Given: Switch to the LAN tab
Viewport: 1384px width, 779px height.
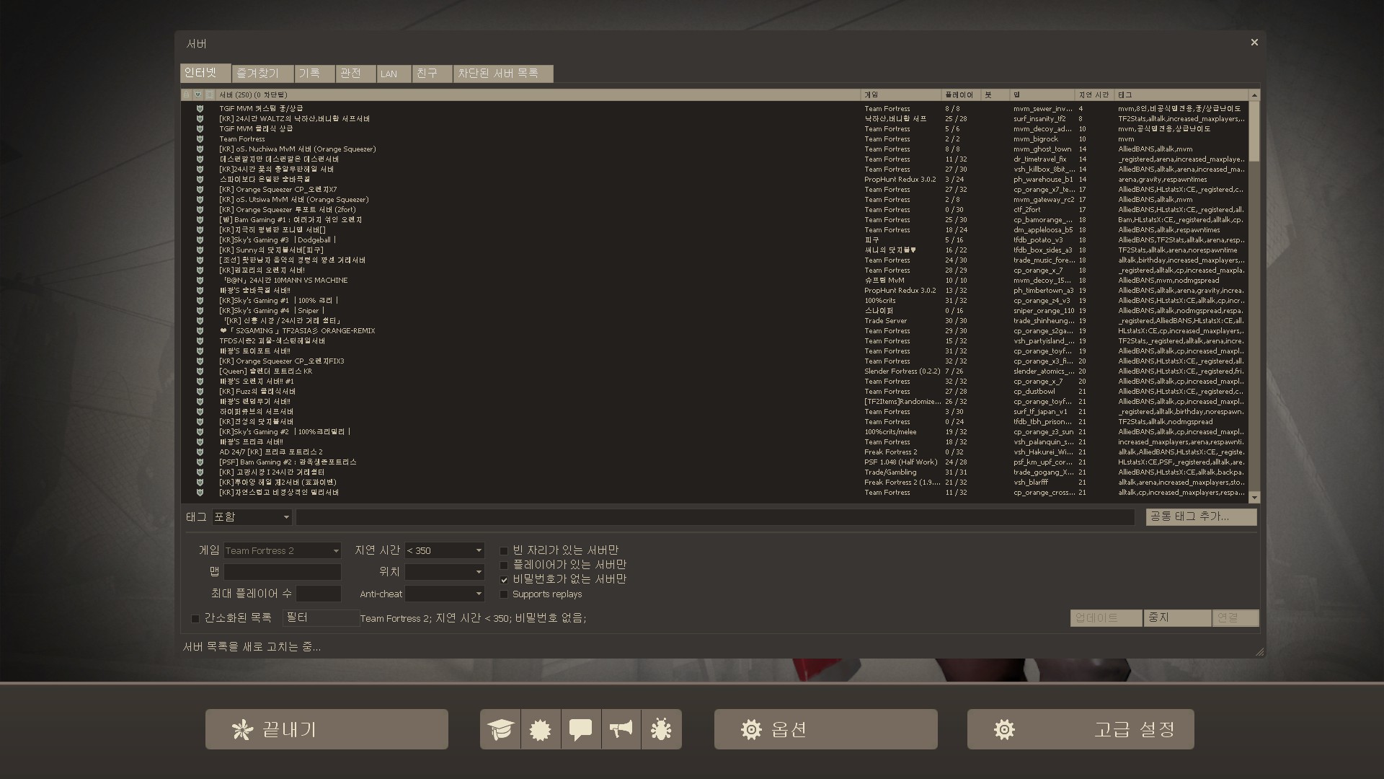Looking at the screenshot, I should (394, 74).
